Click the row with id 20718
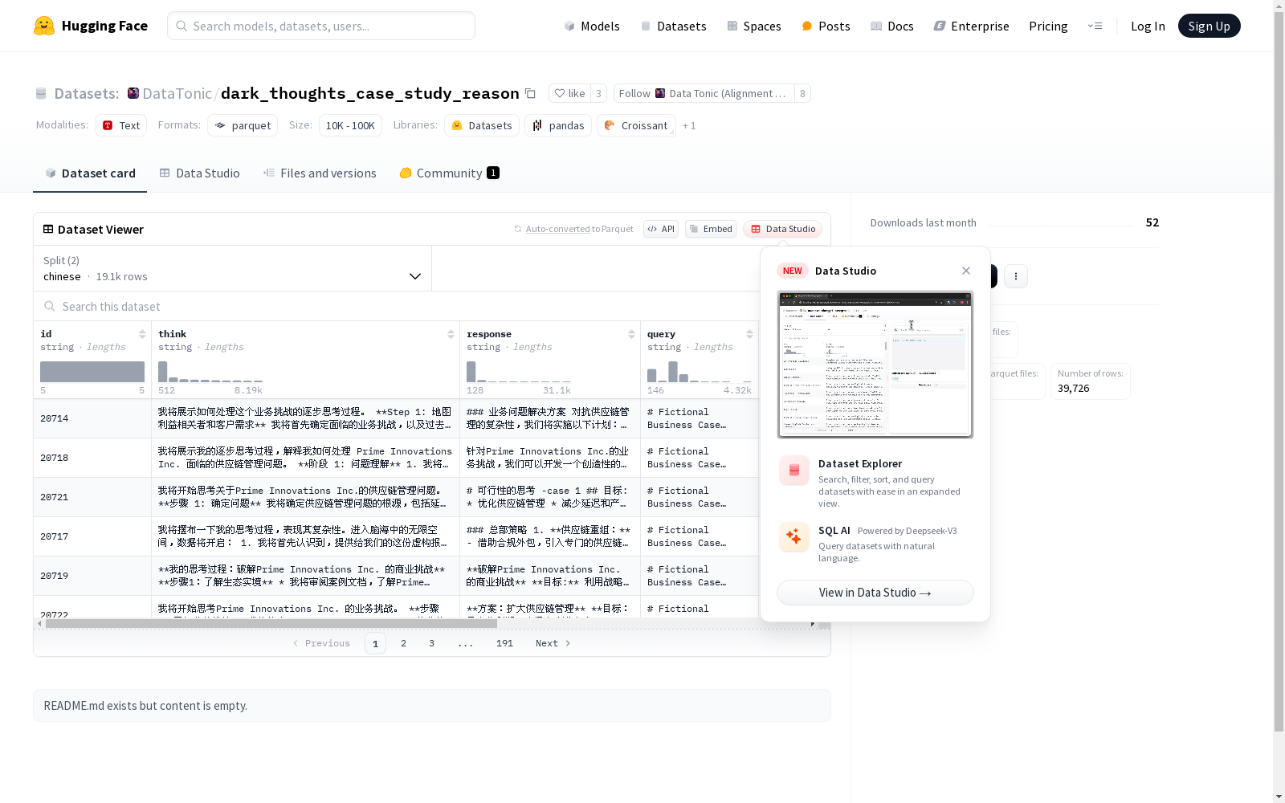 (x=396, y=458)
